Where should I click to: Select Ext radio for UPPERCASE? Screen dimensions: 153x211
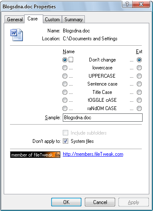(x=139, y=76)
